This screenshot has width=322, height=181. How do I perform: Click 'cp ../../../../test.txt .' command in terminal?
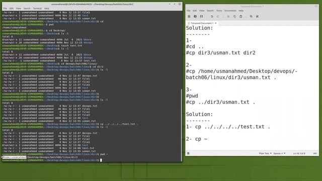[x=119, y=124]
